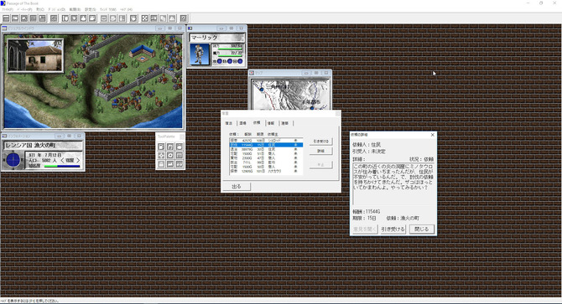Image resolution: width=562 pixels, height=304 pixels.
Task: Select the 2300G 47日 request row
Action: [266, 158]
